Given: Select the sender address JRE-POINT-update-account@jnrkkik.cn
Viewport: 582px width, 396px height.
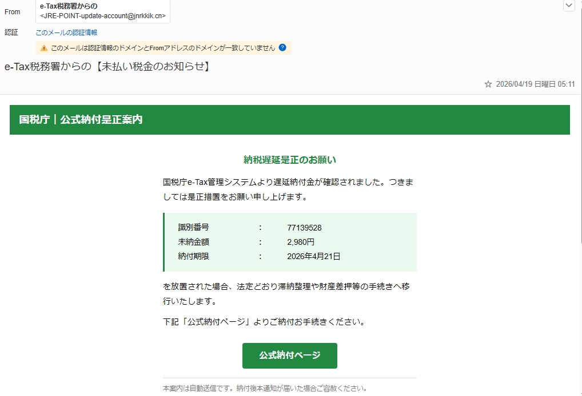Looking at the screenshot, I should click(x=103, y=16).
